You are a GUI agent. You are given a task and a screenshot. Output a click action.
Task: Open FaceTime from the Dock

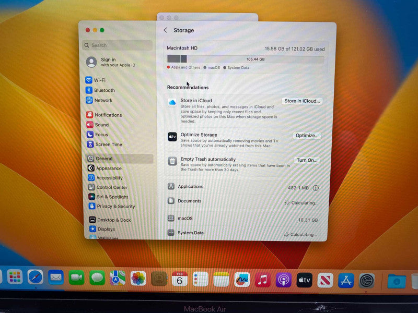pos(76,278)
